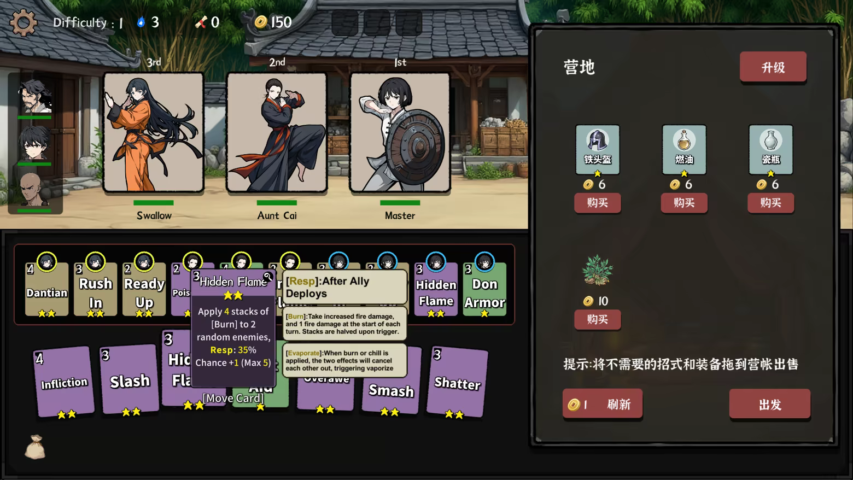
Task: Click the 出发 depart button
Action: coord(769,404)
